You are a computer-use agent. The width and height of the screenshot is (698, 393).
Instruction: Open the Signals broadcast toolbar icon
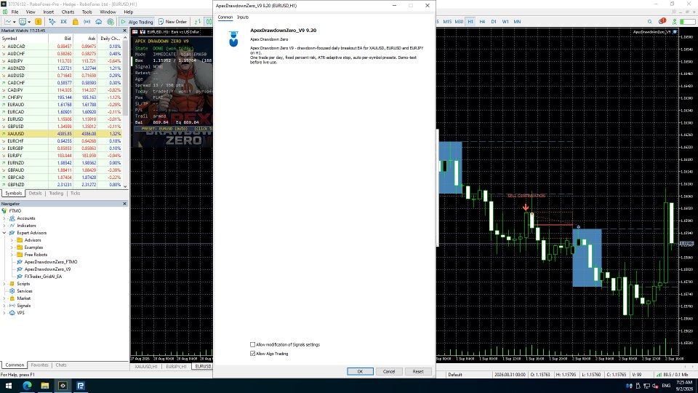point(87,21)
